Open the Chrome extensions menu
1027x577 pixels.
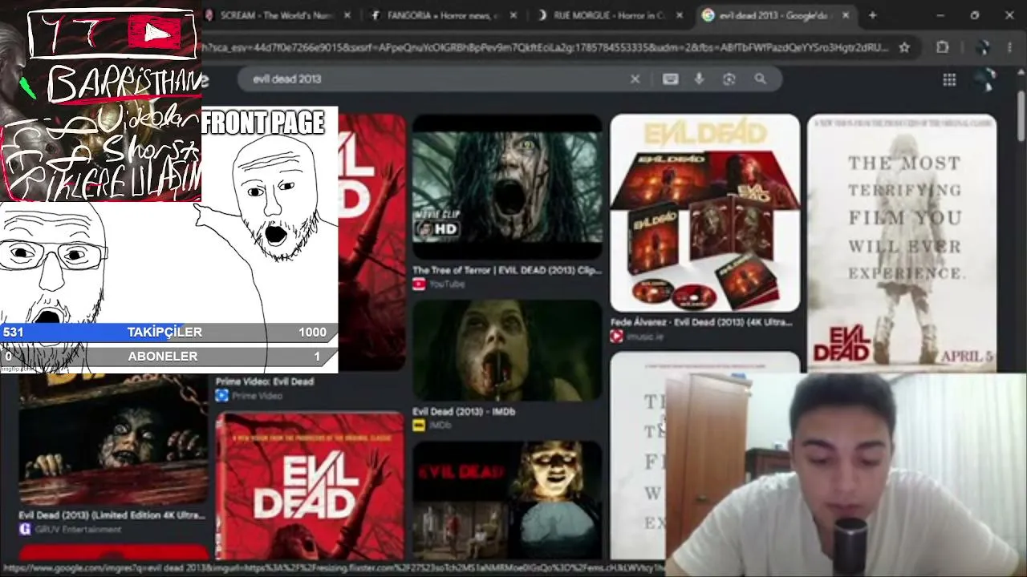coord(943,47)
